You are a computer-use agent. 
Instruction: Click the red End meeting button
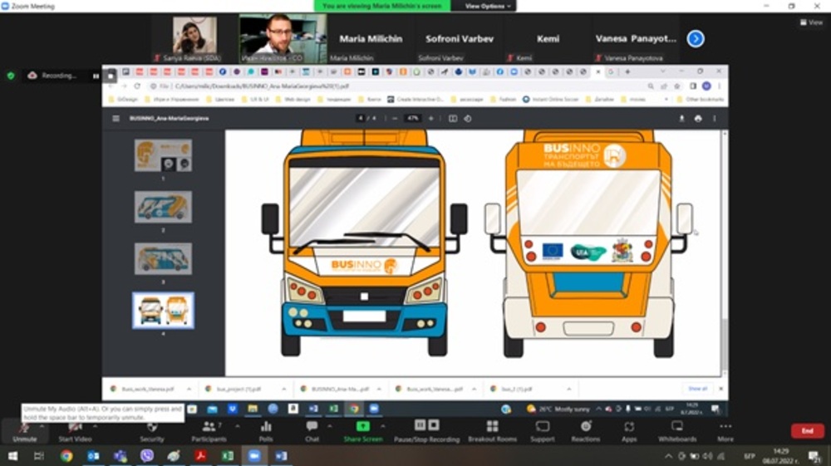(807, 431)
